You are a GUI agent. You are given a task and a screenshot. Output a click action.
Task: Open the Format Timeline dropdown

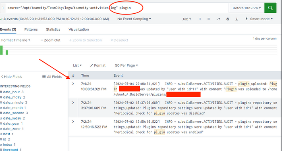(16, 40)
